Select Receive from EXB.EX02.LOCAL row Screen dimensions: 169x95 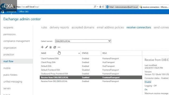tap(91, 77)
